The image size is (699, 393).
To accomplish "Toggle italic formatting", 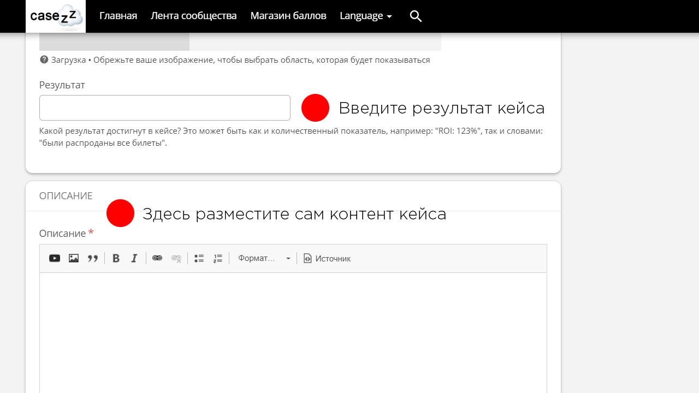I will [x=134, y=258].
